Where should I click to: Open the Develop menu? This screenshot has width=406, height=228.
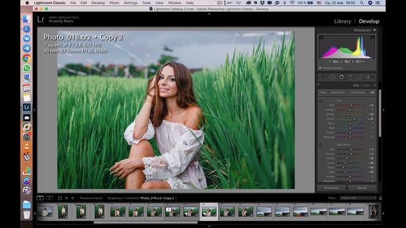pyautogui.click(x=98, y=3)
